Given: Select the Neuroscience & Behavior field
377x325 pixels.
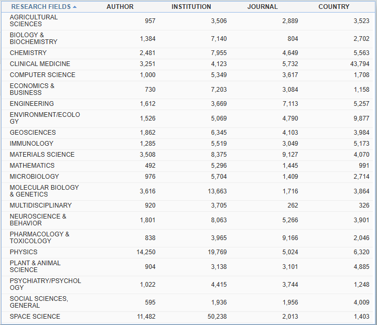Looking at the screenshot, I should click(38, 220).
